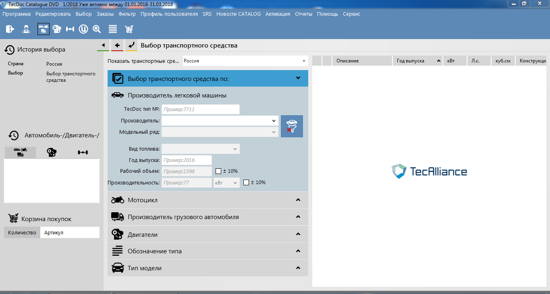Click the куб.см column header
Image resolution: width=550 pixels, height=294 pixels.
click(x=503, y=61)
